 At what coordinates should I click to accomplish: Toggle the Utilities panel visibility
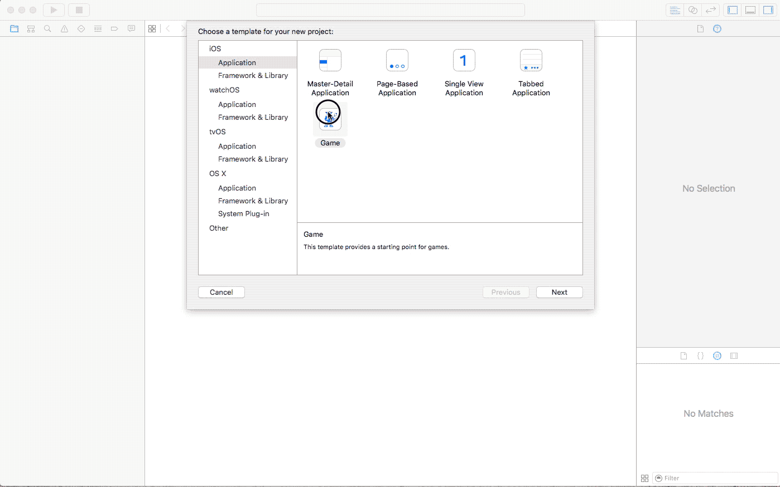tap(769, 10)
